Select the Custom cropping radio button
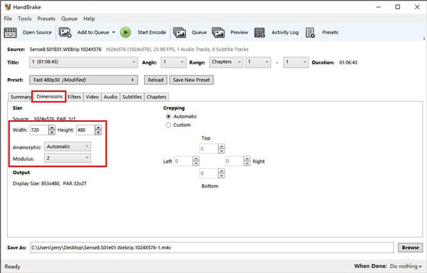The image size is (427, 273). click(x=168, y=125)
